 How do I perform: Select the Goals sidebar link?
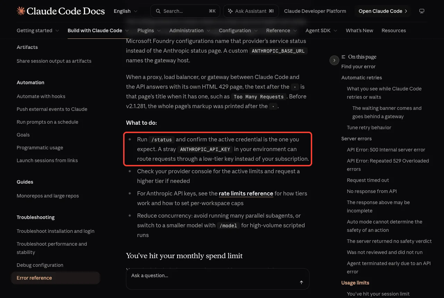point(23,135)
